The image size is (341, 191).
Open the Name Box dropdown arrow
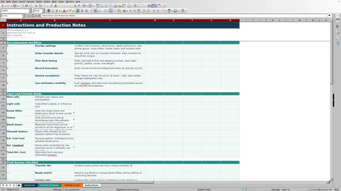coord(23,16)
